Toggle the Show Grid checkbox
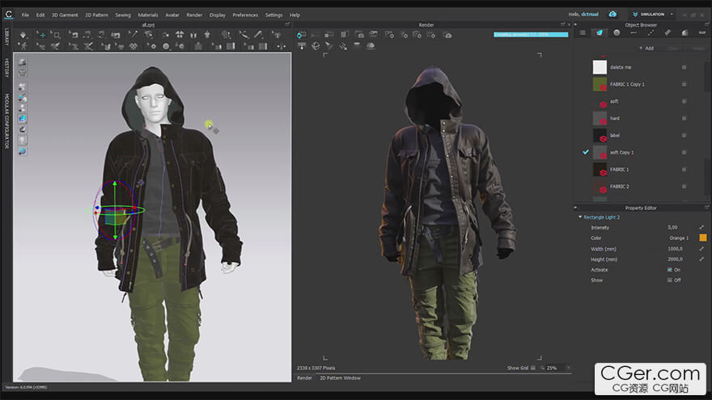Viewport: 712px width, 400px height. (x=533, y=368)
